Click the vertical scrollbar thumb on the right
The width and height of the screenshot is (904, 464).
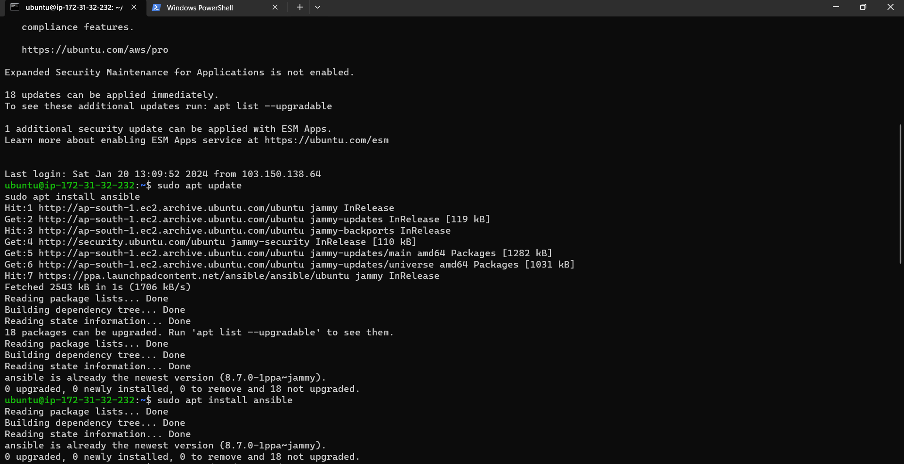[900, 194]
